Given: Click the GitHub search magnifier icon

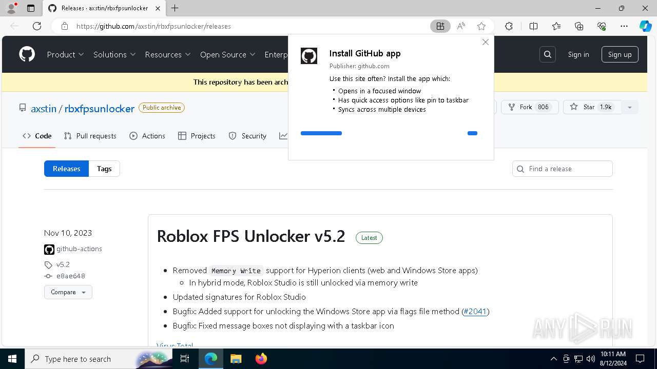Looking at the screenshot, I should (x=548, y=54).
